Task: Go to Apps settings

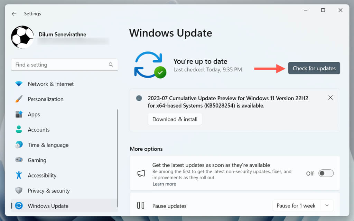Action: tap(34, 114)
